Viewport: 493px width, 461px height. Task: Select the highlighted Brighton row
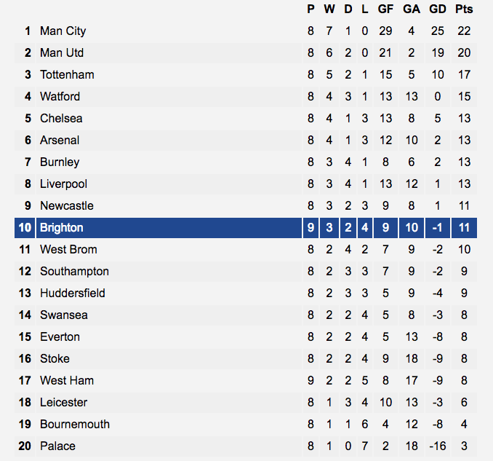[x=246, y=228]
